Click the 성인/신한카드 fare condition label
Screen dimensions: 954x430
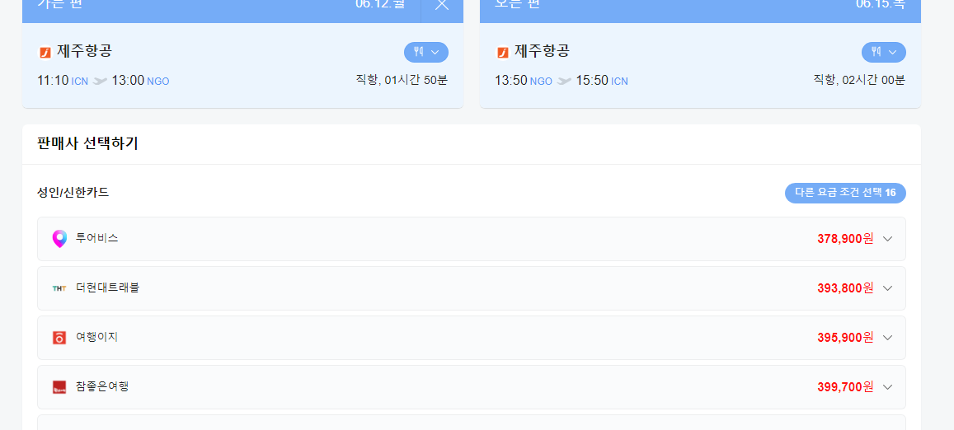(73, 193)
